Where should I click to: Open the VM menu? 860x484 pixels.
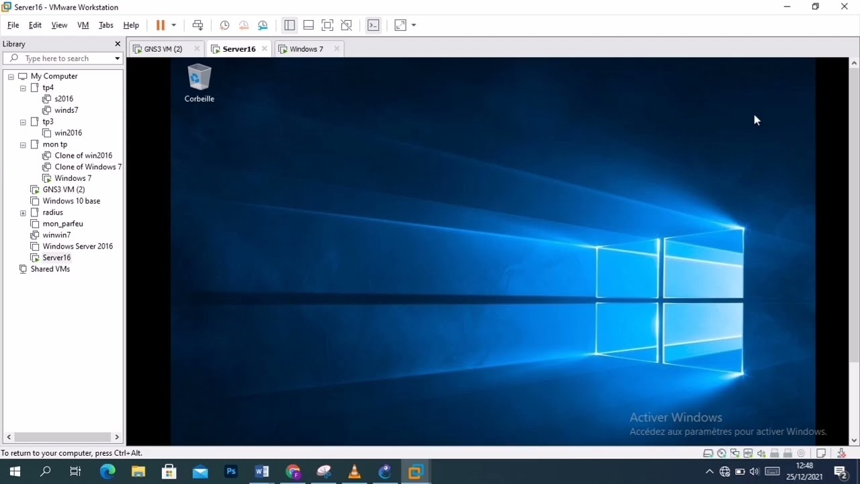tap(83, 25)
